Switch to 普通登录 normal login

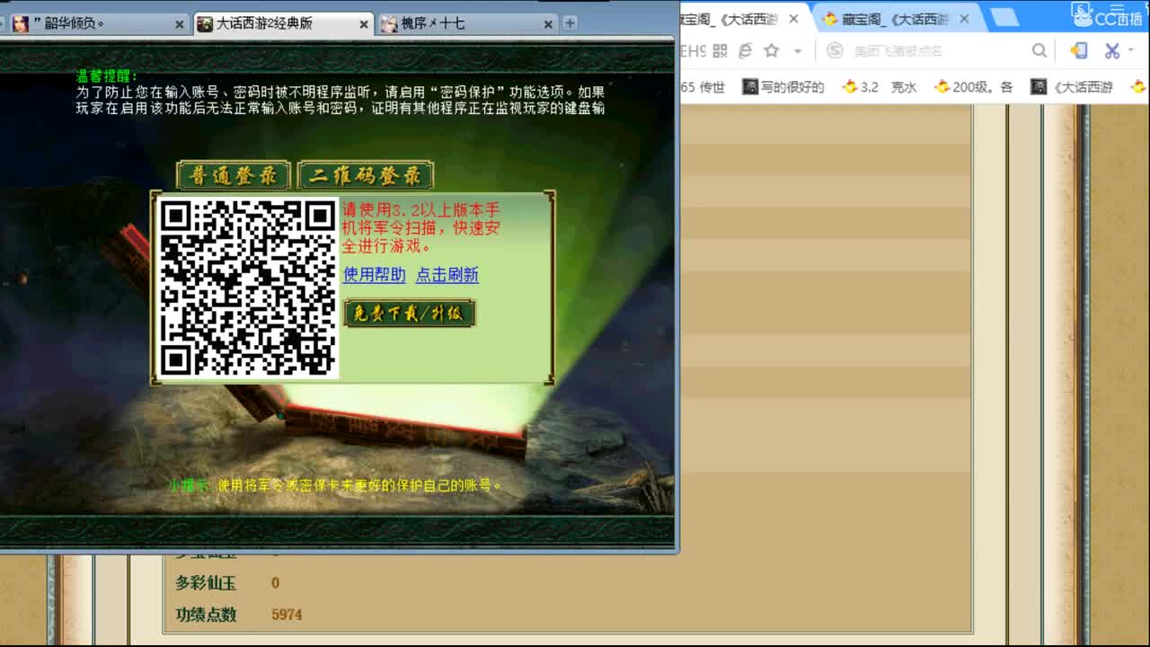coord(234,175)
